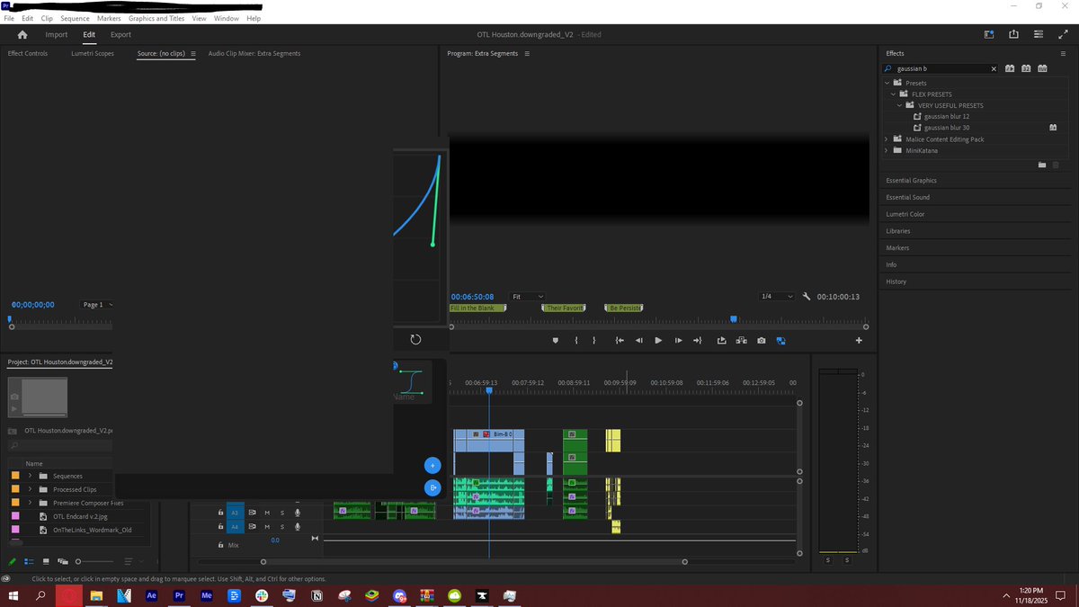This screenshot has width=1079, height=607.
Task: Open the comparison view icon below the program monitor
Action: coord(780,341)
